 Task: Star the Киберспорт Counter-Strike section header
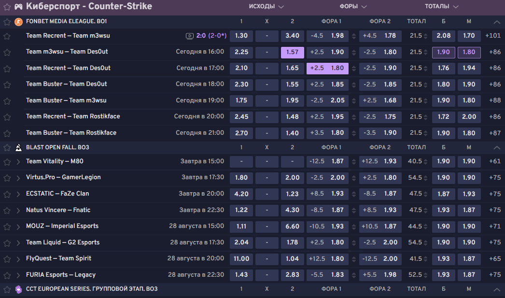[x=7, y=7]
